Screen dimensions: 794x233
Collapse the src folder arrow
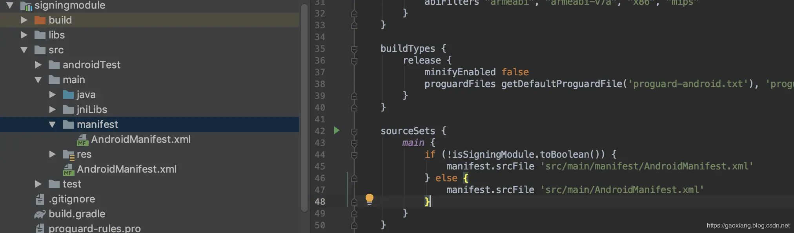click(x=24, y=50)
